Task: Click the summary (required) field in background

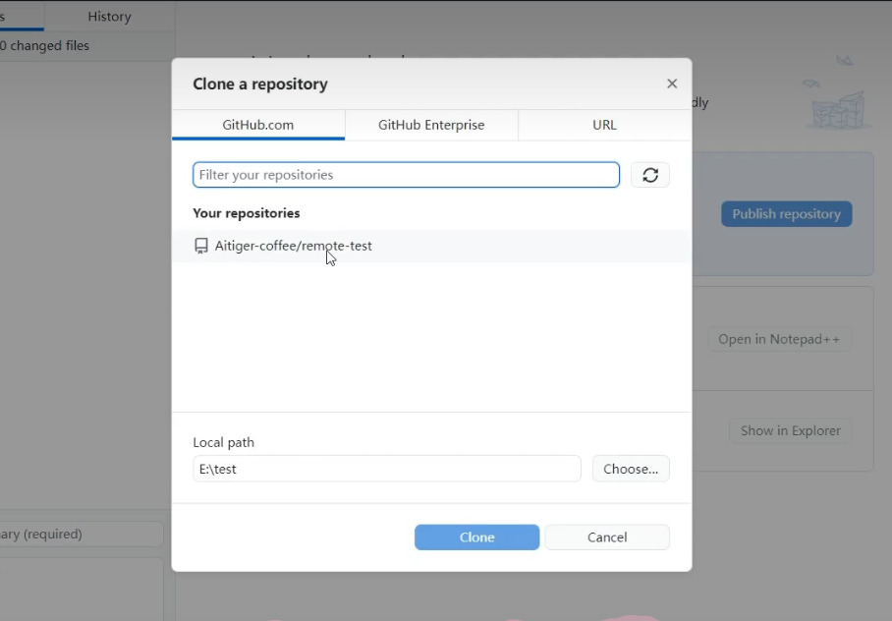Action: 82,534
